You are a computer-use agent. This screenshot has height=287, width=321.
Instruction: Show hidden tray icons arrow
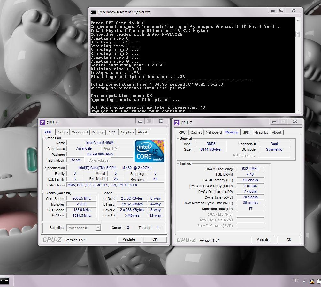[x=304, y=282]
